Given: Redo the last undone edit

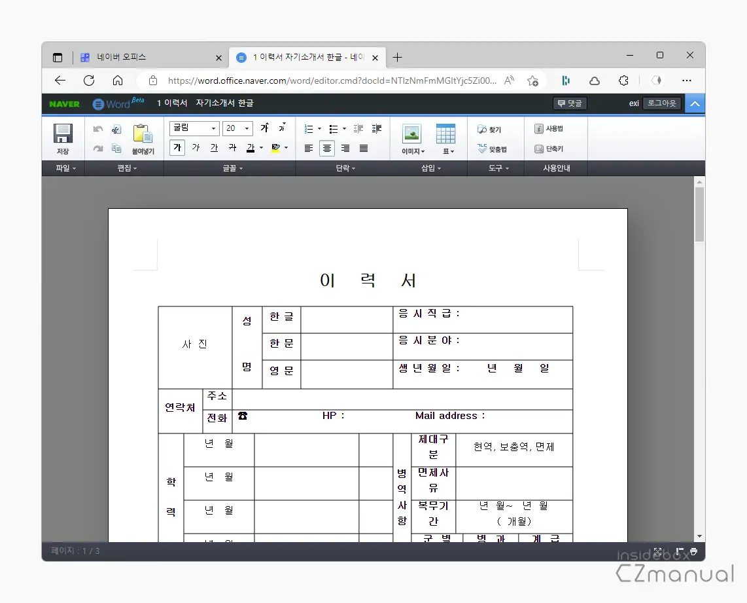Looking at the screenshot, I should pyautogui.click(x=97, y=148).
